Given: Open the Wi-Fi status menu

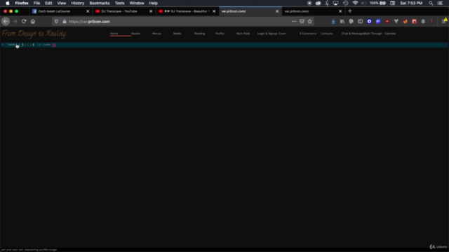Looking at the screenshot, I should [x=355, y=3].
